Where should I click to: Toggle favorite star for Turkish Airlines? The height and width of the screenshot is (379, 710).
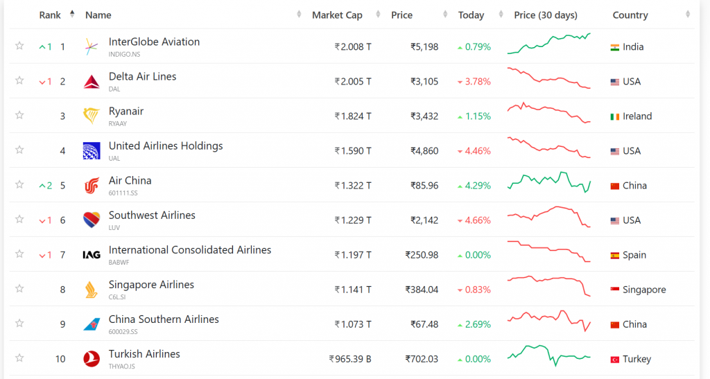point(19,358)
